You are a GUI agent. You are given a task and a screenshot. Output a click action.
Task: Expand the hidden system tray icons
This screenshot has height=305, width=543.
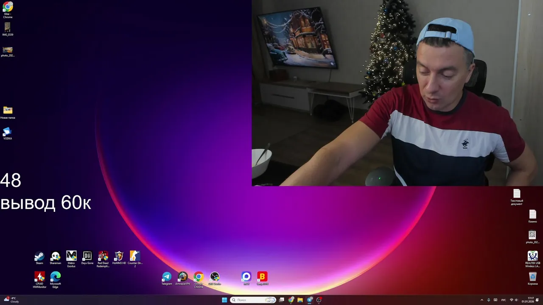tap(481, 300)
